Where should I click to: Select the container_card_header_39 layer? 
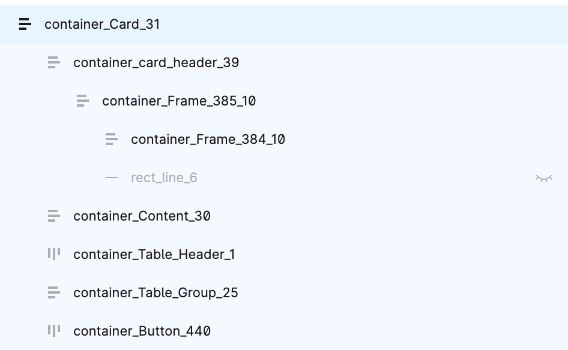pos(156,62)
